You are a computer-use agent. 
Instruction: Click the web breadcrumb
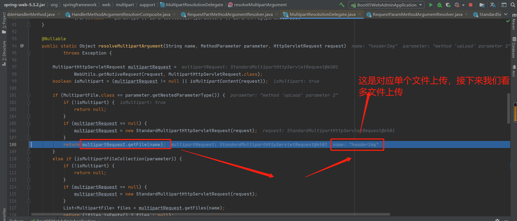coord(106,5)
